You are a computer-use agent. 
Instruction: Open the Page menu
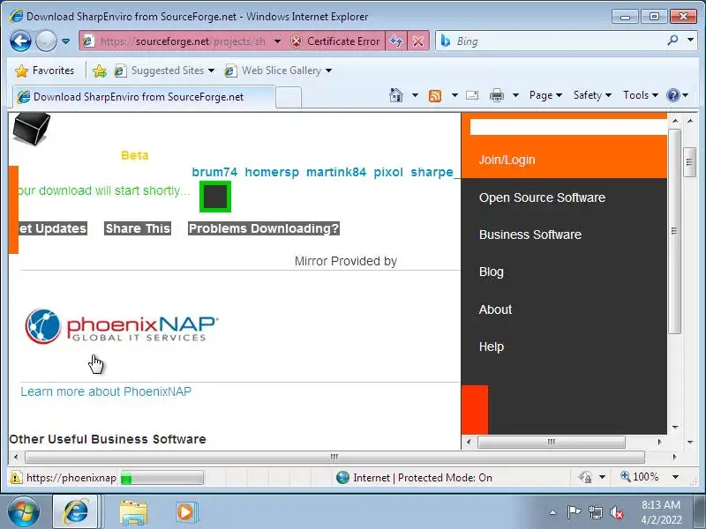(545, 95)
